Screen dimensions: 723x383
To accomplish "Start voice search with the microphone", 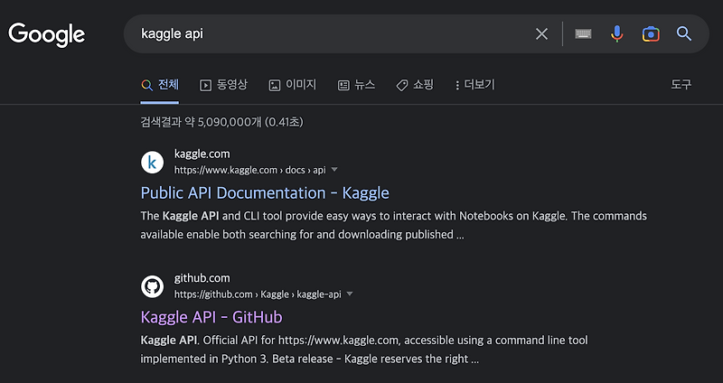I will (617, 33).
